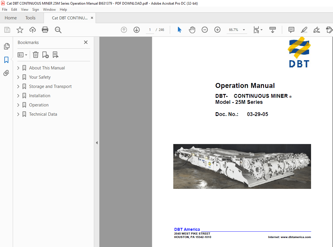Open the View menu
The image size is (333, 247).
click(x=25, y=9)
